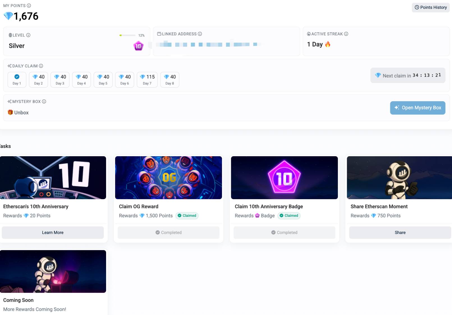This screenshot has width=452, height=315.
Task: Click the info icon next to Level
Action: (28, 35)
